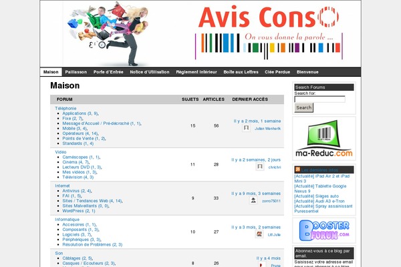The image size is (401, 267).
Task: Open Spray assainissant Puressentiel article
Action: 323,208
